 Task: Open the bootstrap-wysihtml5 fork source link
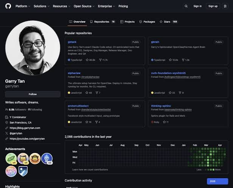tap(182, 77)
